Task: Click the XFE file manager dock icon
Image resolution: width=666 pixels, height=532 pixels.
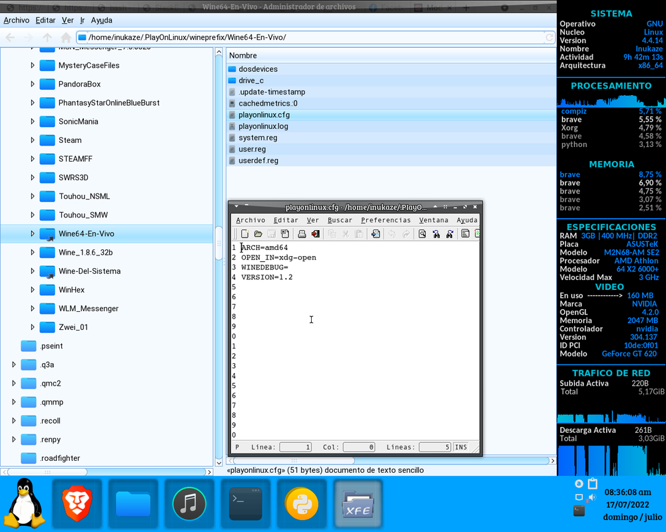Action: pos(358,503)
